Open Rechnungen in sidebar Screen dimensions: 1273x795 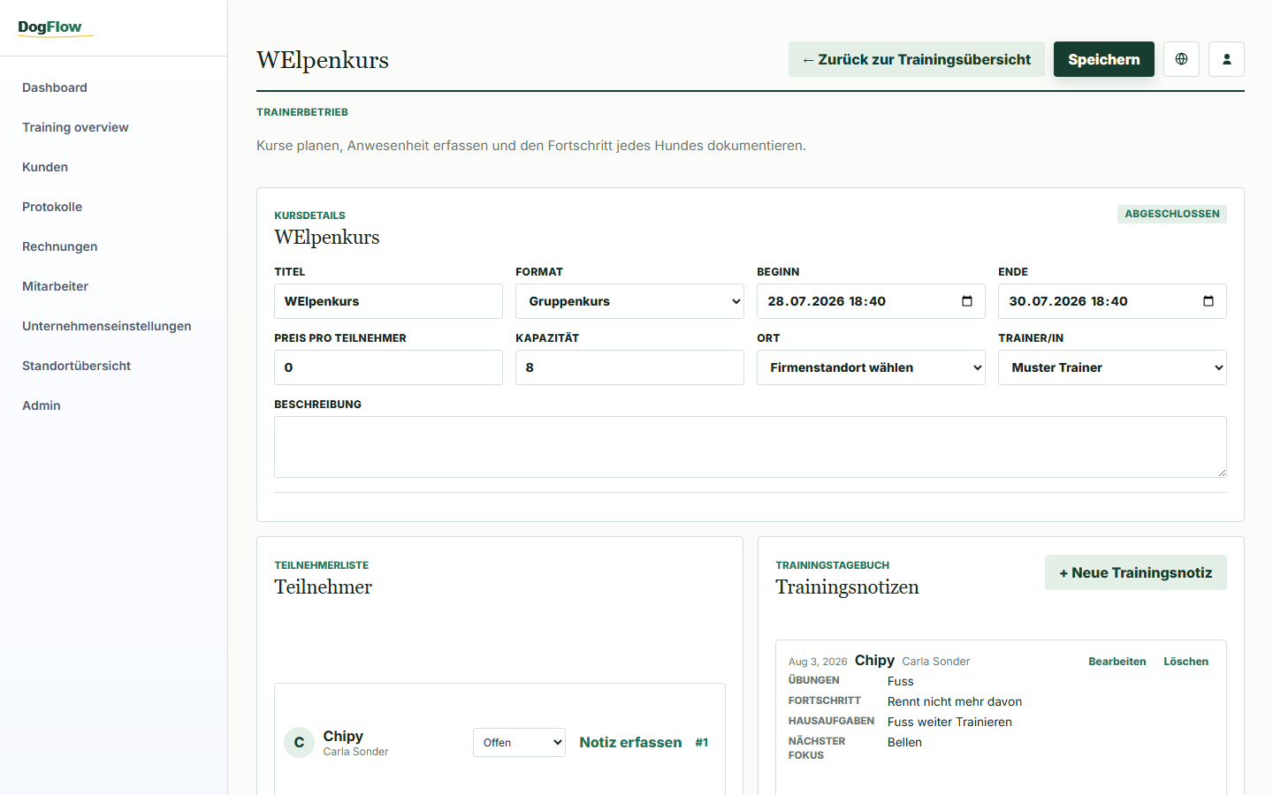point(60,246)
